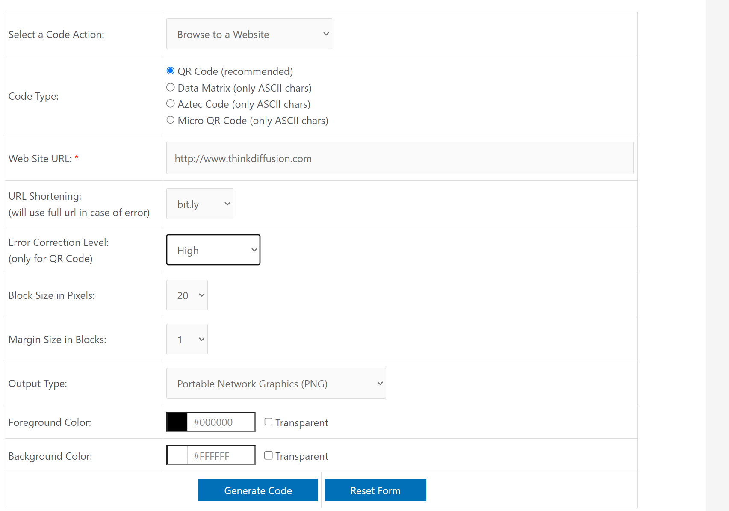Image resolution: width=729 pixels, height=511 pixels.
Task: Click the Reset Form button
Action: click(x=375, y=490)
